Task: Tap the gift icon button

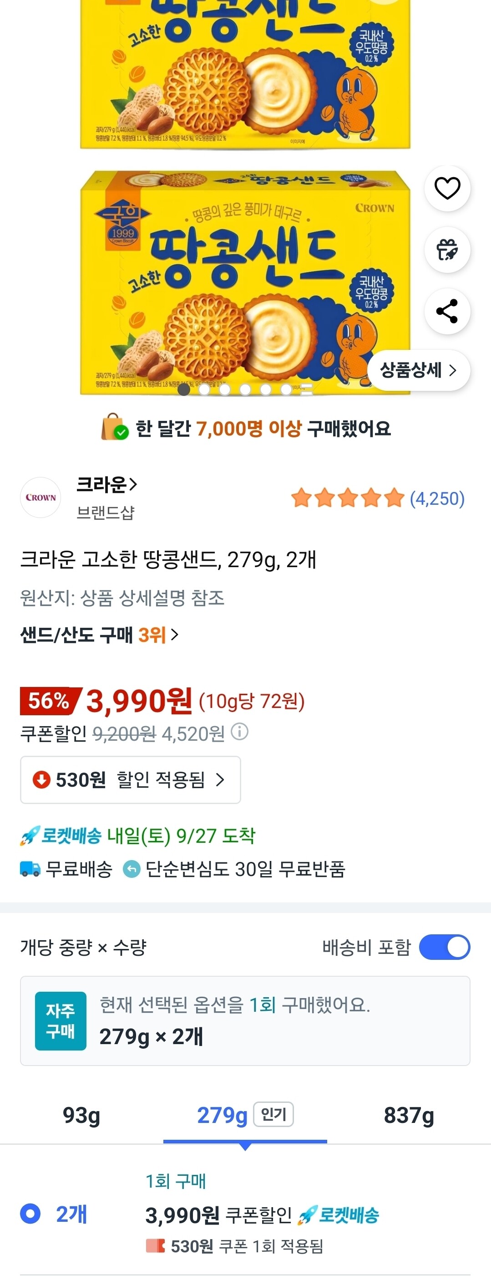Action: 447,250
